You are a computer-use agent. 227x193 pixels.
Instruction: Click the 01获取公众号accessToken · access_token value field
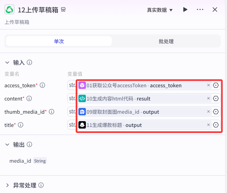[x=144, y=85]
